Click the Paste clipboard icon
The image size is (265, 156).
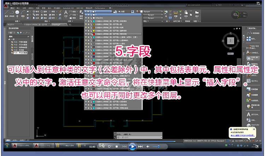(x=186, y=14)
